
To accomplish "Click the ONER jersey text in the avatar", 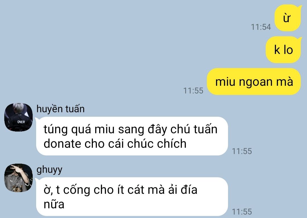I will coord(21,122).
